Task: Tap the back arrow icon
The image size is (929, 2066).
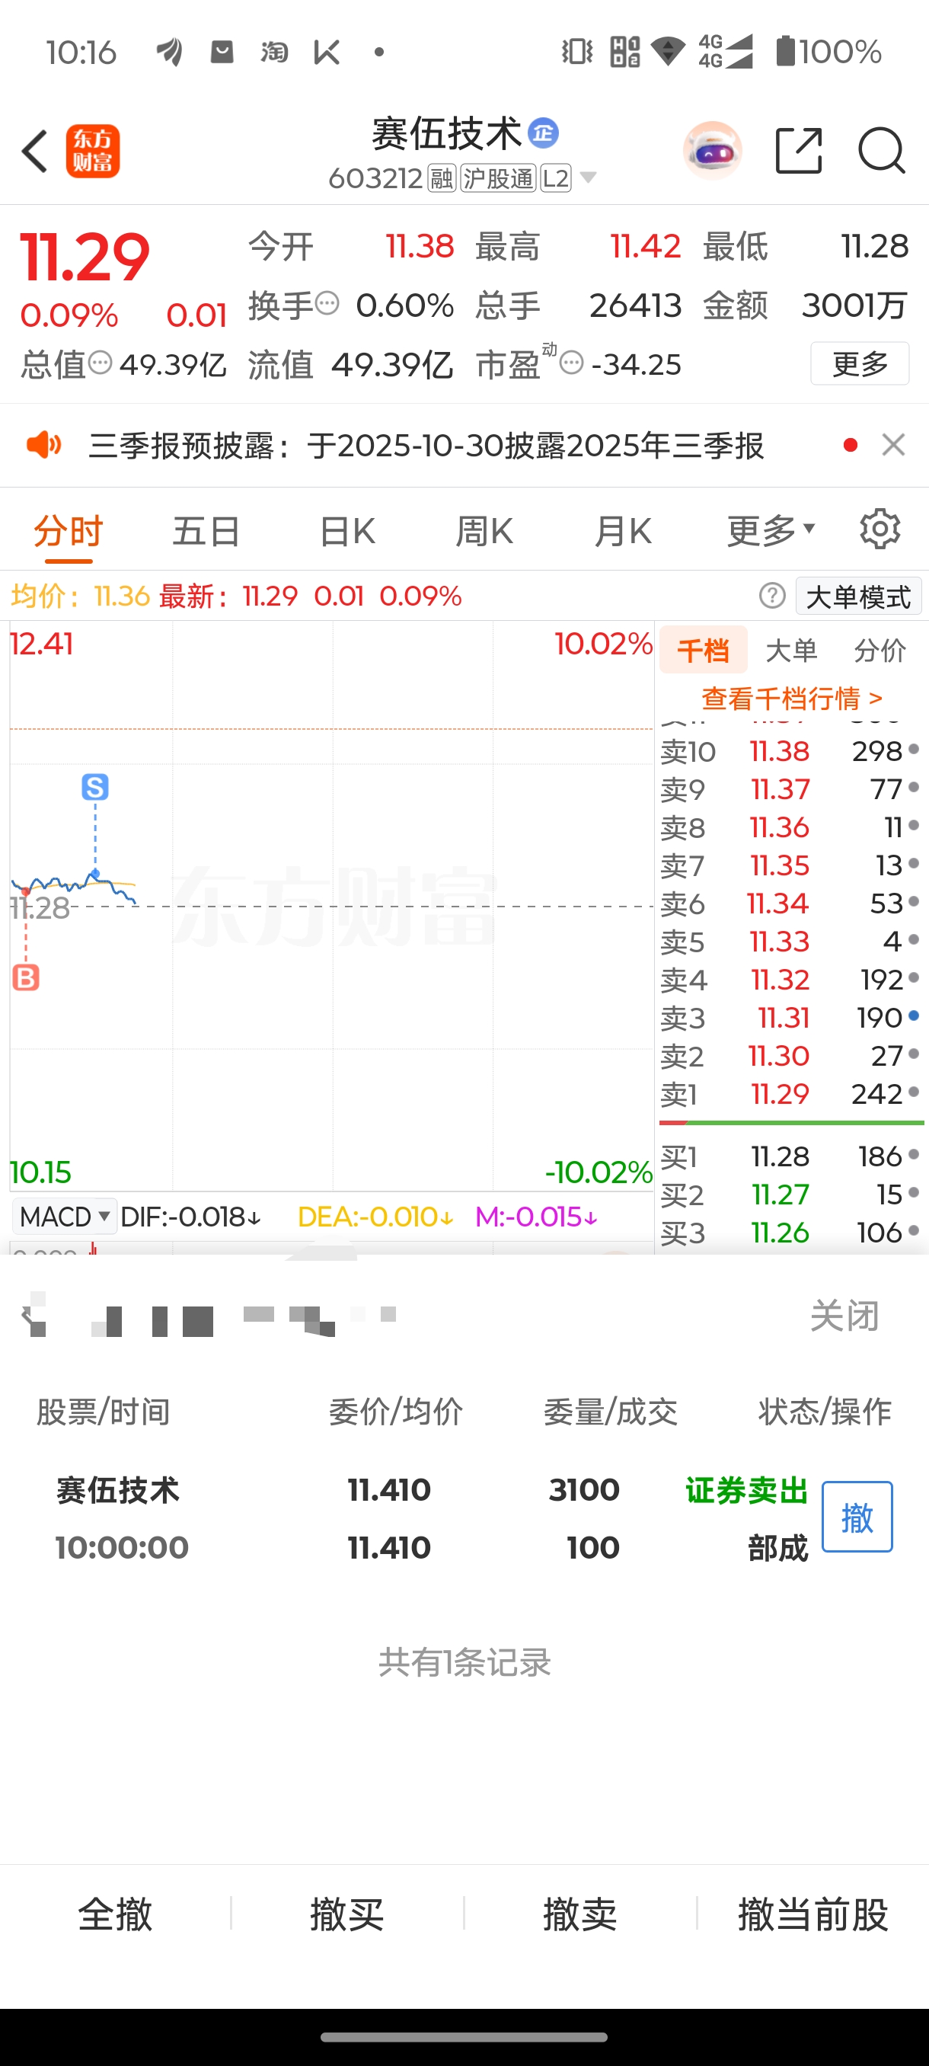Action: click(35, 151)
